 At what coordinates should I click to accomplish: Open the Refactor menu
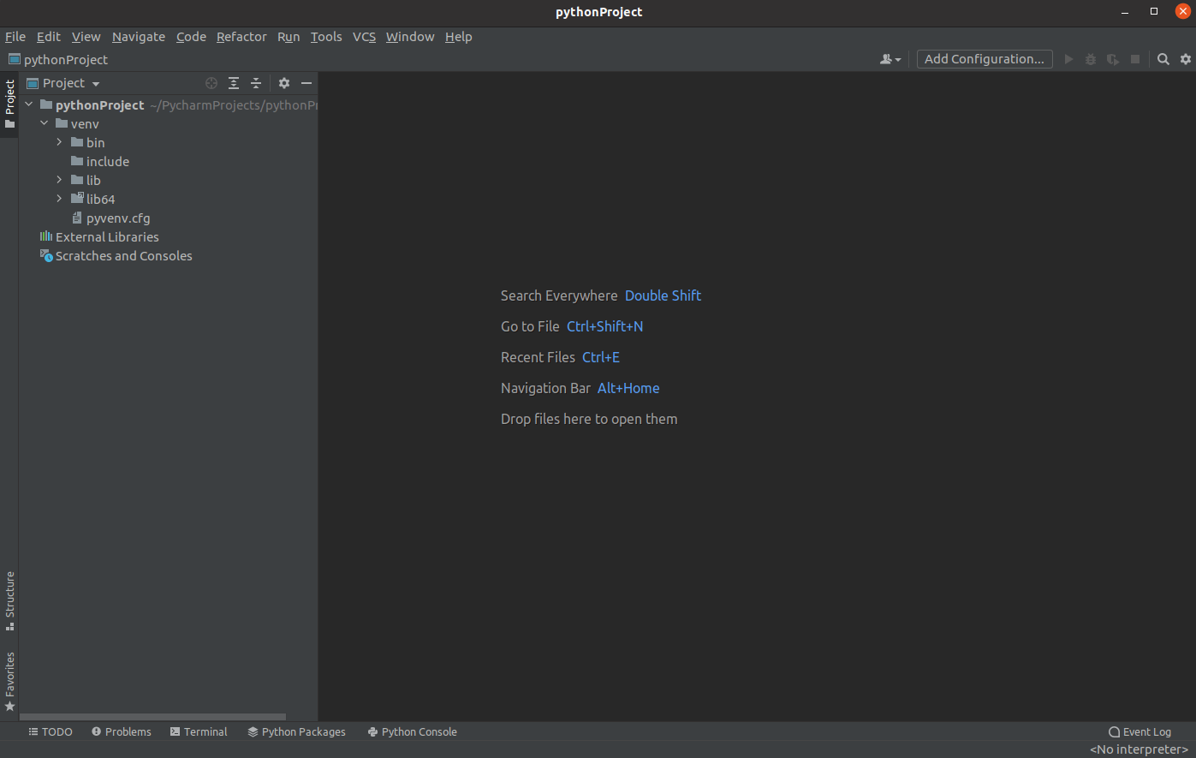(x=241, y=37)
